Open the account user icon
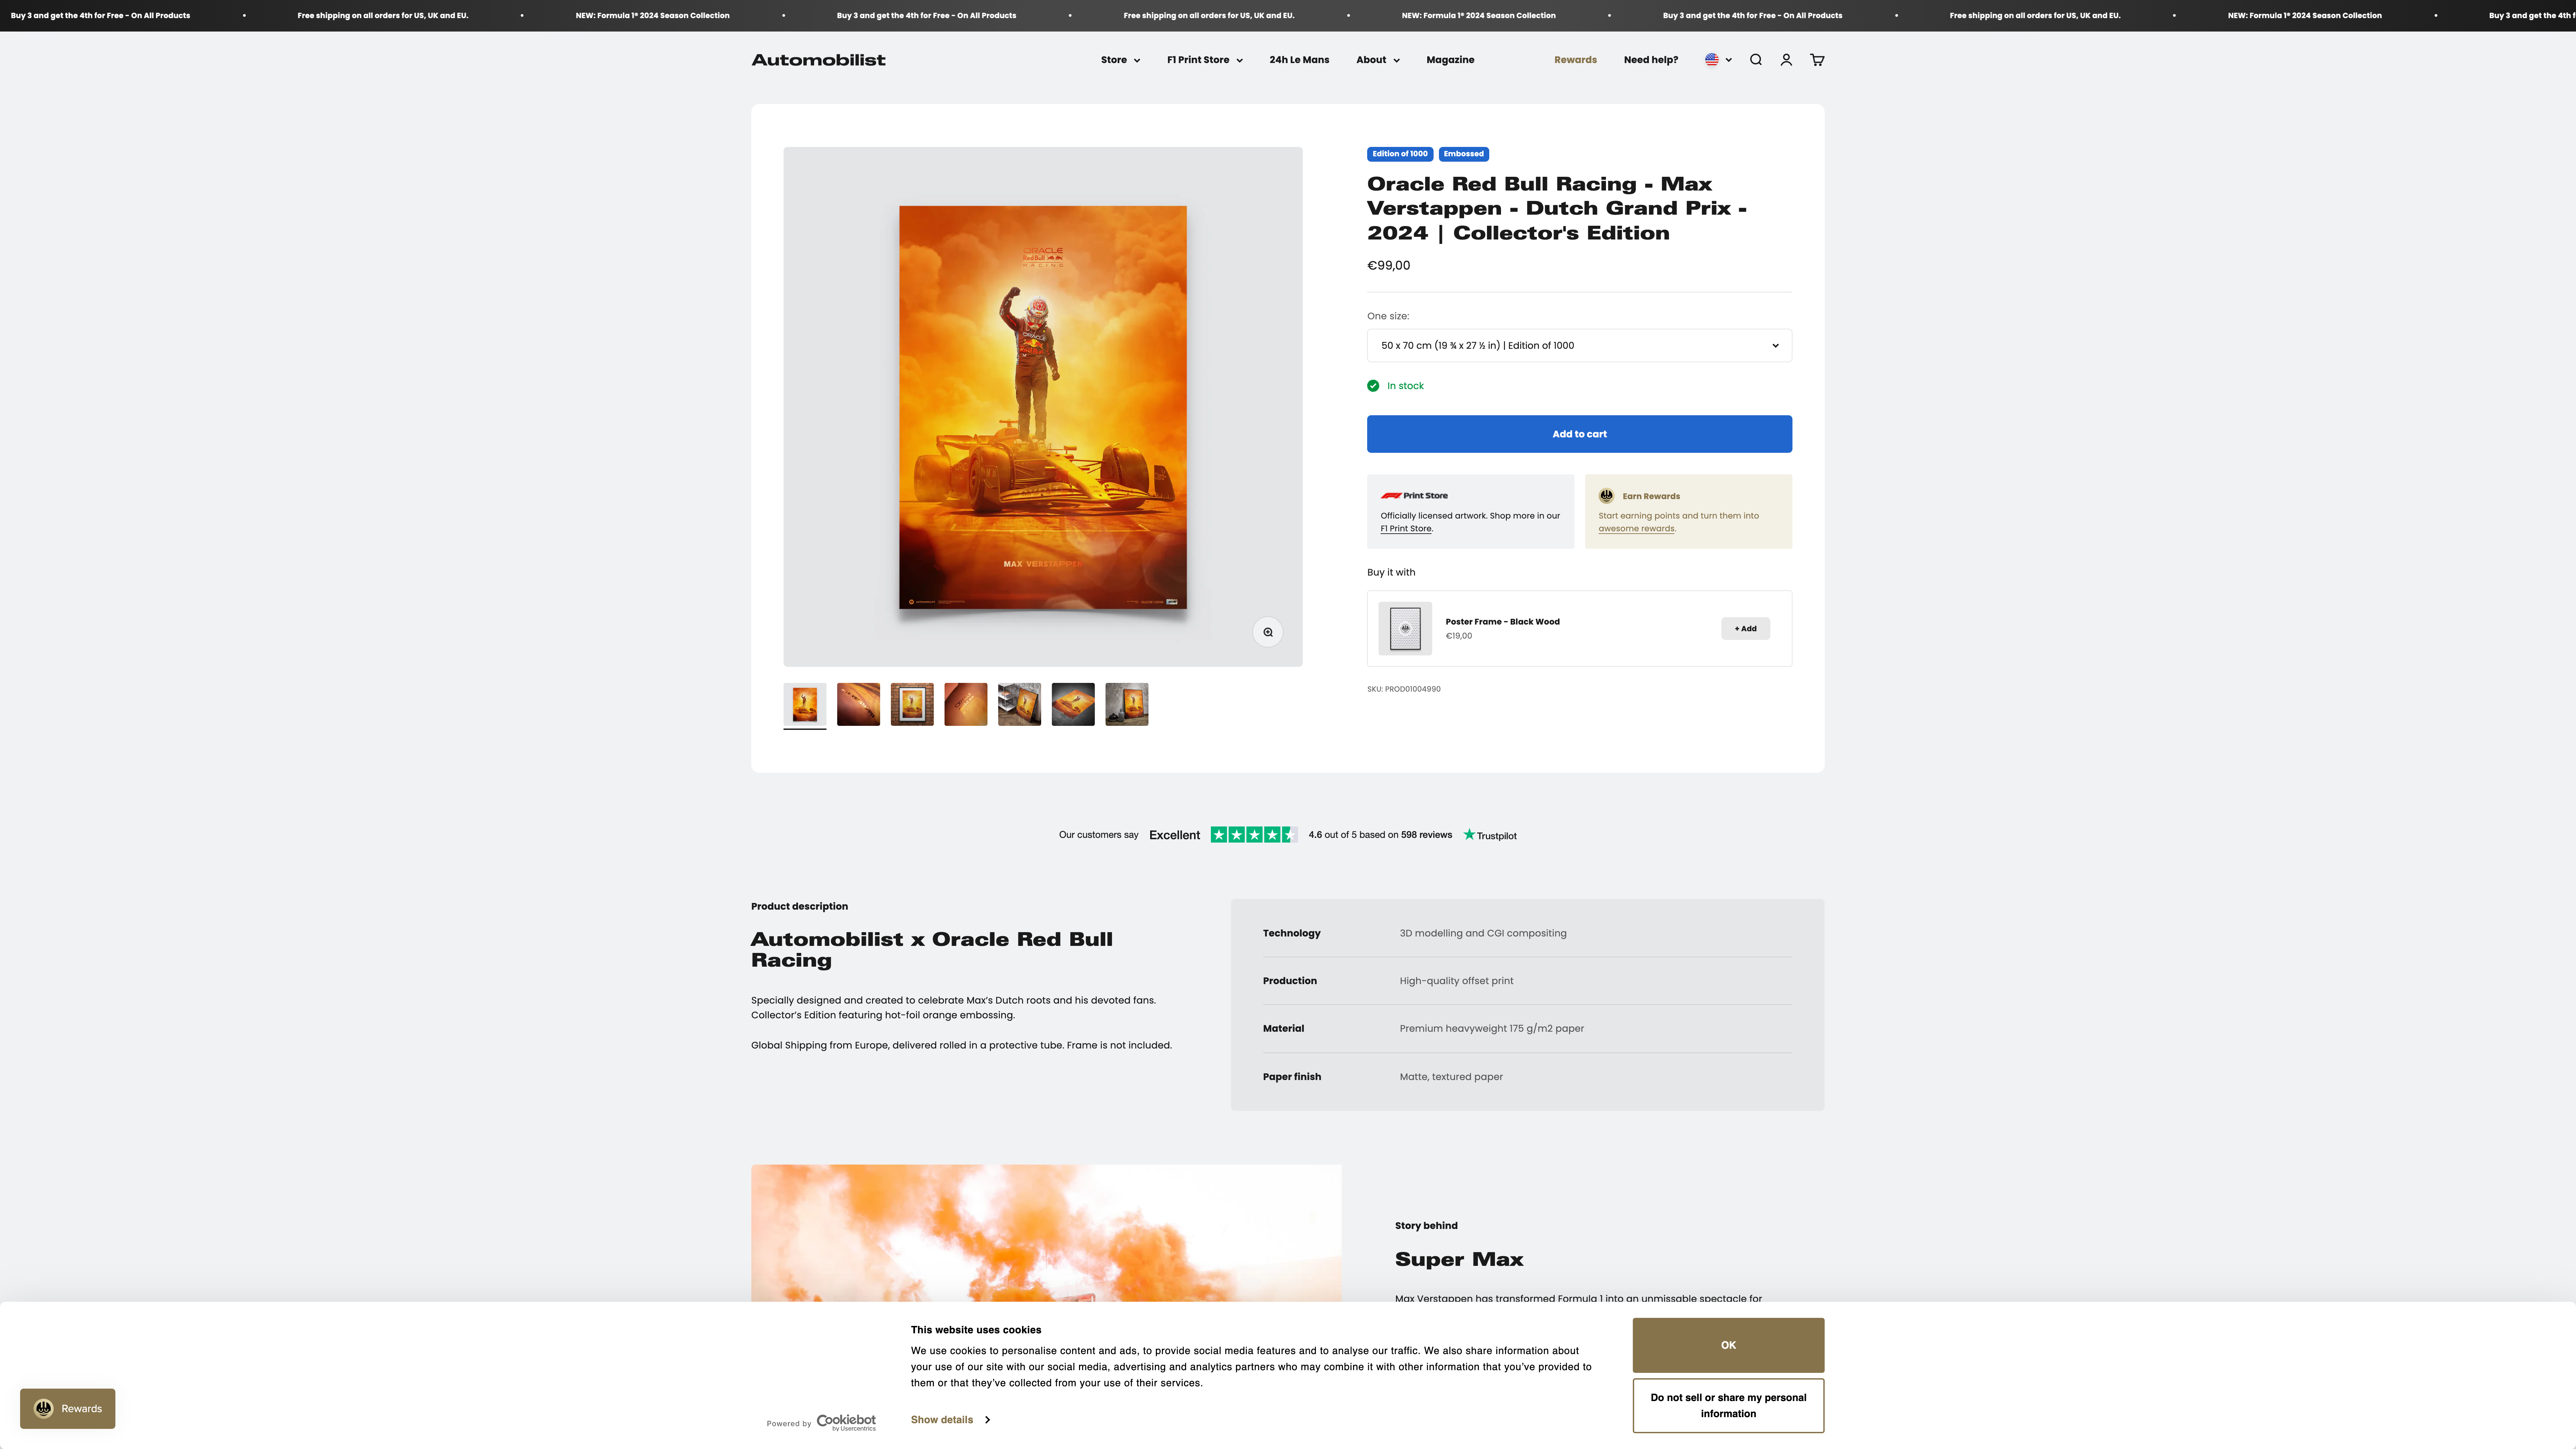2576x1449 pixels. click(1786, 60)
